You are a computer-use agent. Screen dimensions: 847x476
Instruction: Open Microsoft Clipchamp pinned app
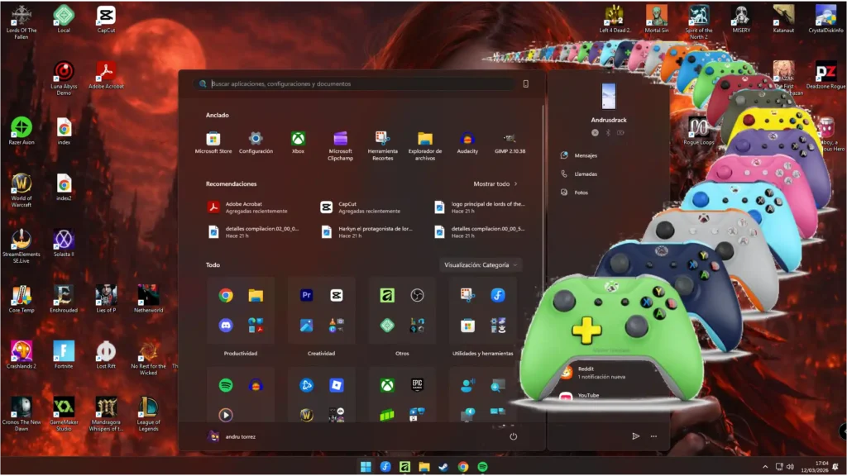[340, 146]
